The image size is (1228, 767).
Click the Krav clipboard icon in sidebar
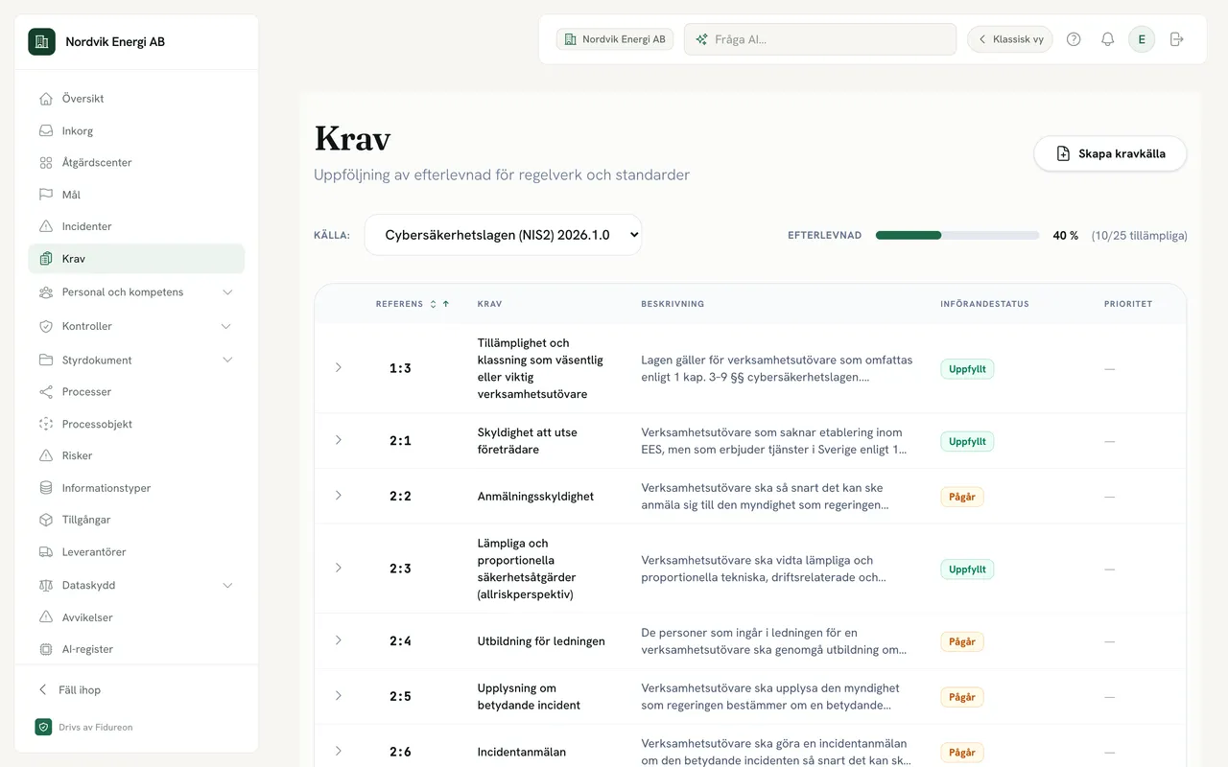45,259
